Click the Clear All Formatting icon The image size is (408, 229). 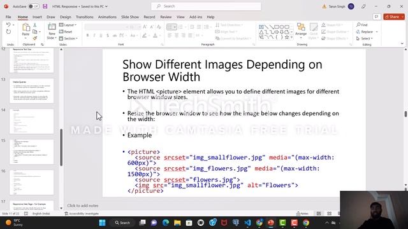click(159, 27)
